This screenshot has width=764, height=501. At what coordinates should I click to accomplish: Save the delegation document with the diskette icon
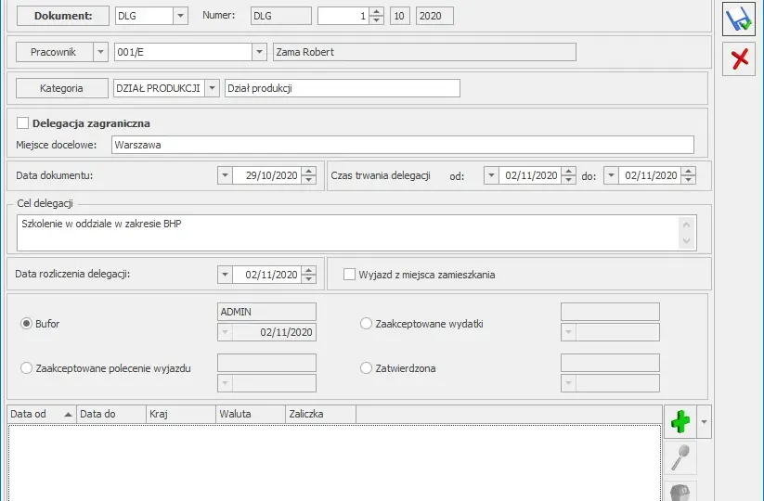pos(739,20)
